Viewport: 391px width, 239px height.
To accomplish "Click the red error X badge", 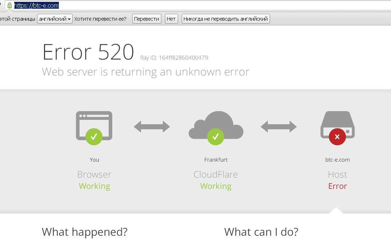I will pyautogui.click(x=337, y=137).
